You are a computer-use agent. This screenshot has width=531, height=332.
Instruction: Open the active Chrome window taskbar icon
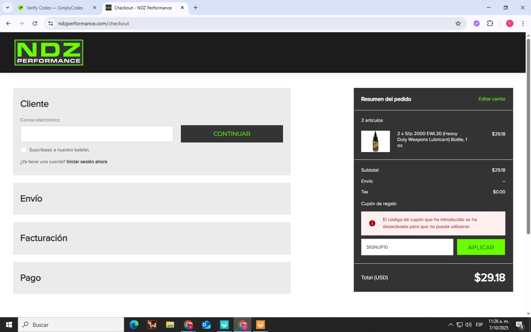(x=242, y=325)
